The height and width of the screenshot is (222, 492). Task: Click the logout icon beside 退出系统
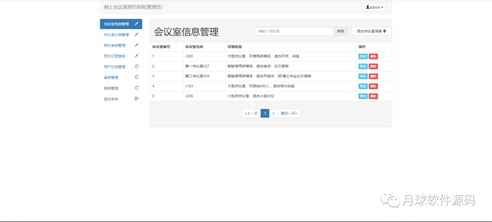pos(137,99)
